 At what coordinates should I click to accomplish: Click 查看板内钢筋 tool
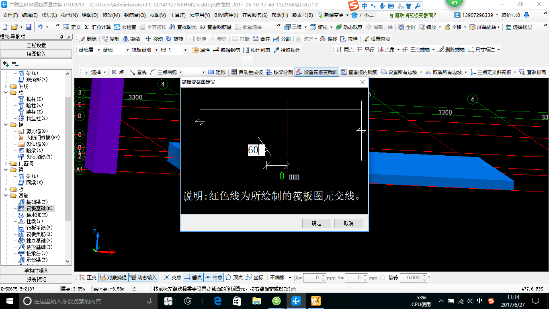click(x=359, y=72)
